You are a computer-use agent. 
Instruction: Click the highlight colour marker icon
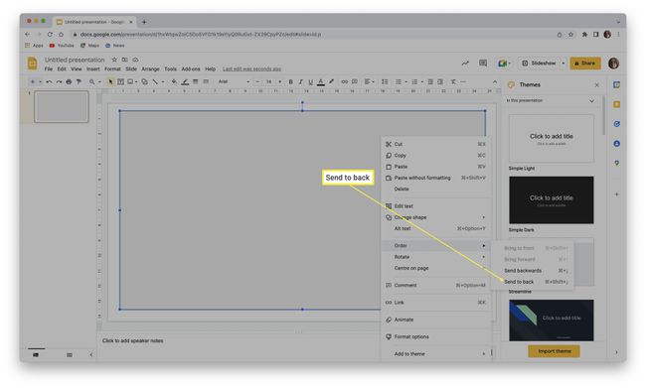(331, 82)
